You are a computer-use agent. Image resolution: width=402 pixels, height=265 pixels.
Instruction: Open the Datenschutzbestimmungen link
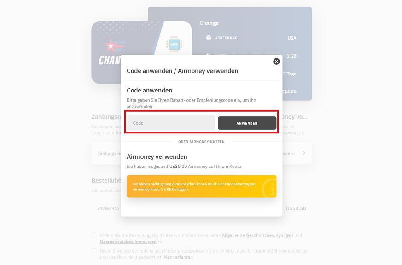[128, 242]
